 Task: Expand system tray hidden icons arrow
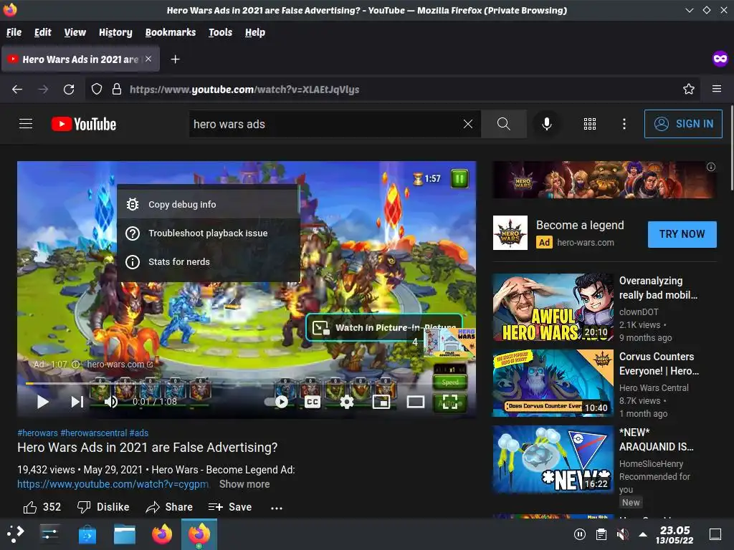(x=643, y=534)
